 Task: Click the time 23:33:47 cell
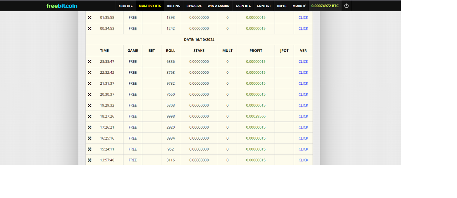(107, 62)
